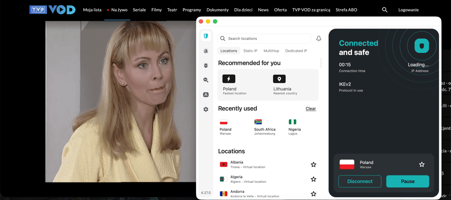Open Oferta in TVP VOD menu

[x=281, y=10]
